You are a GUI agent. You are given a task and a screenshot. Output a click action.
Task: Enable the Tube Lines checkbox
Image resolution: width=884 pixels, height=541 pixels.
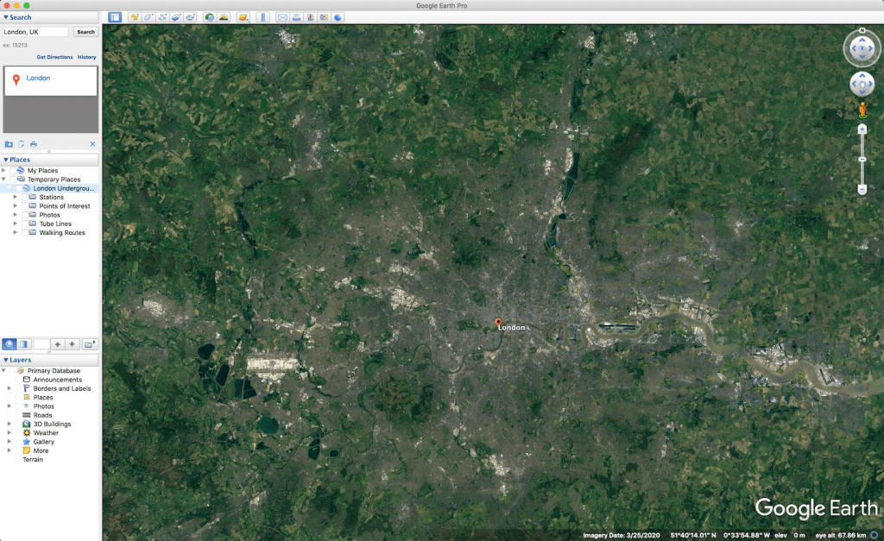(x=25, y=223)
